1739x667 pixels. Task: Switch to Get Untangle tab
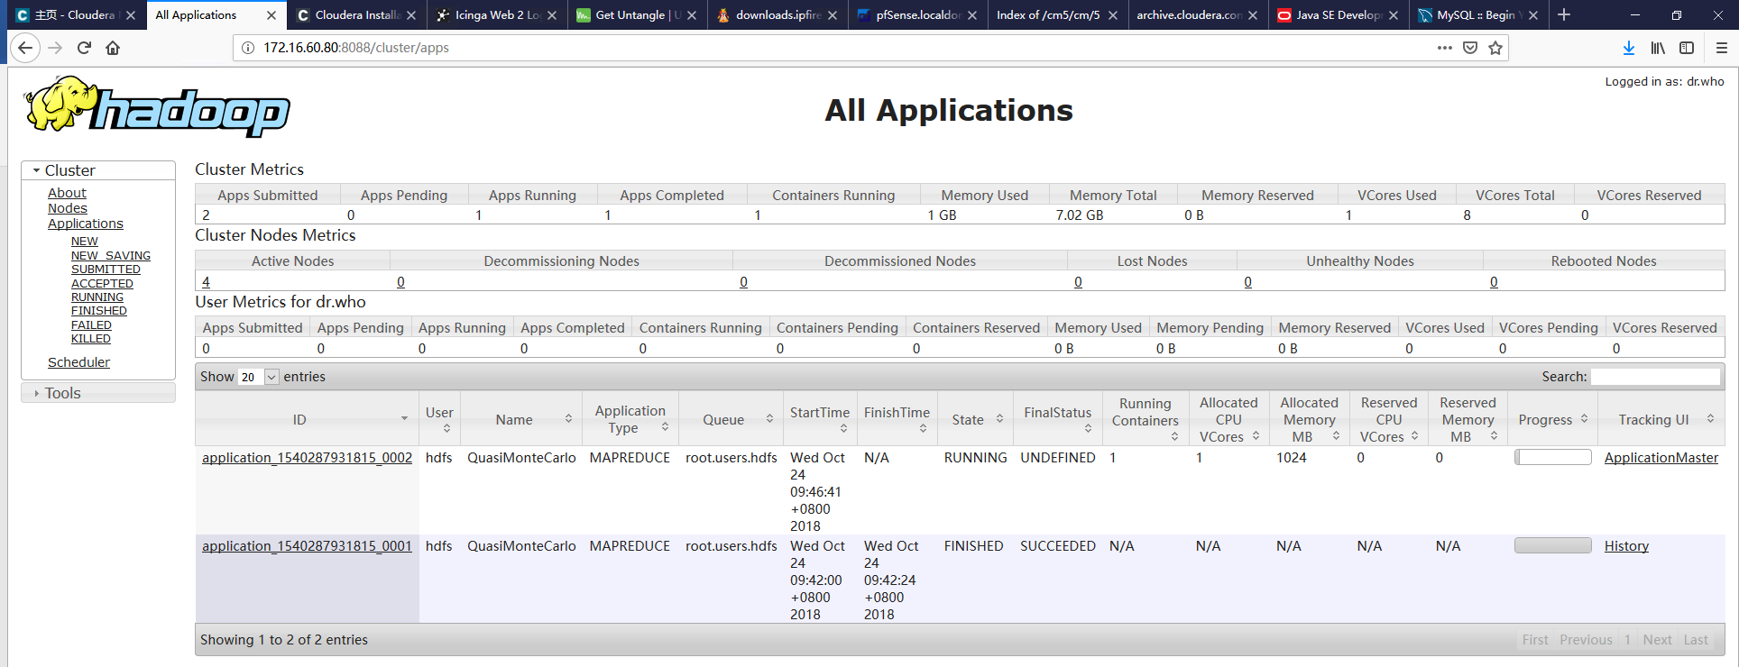tap(630, 15)
